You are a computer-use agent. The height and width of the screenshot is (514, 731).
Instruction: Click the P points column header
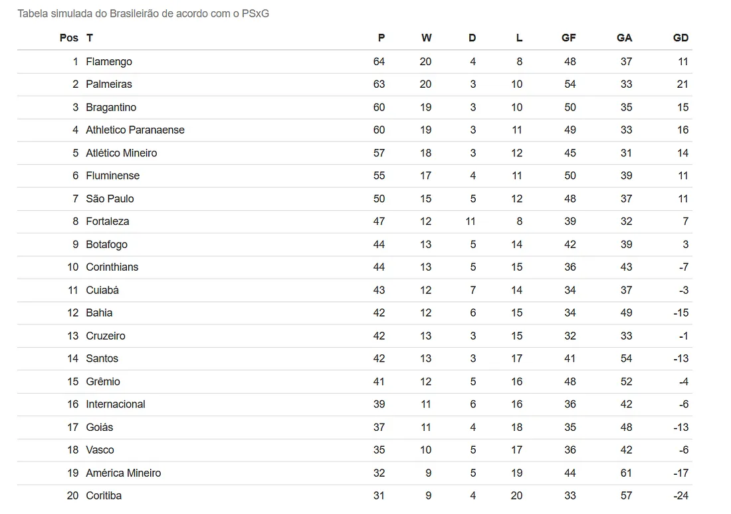[x=381, y=38]
